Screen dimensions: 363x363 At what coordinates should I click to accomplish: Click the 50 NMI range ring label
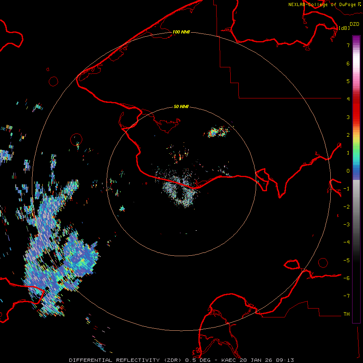pyautogui.click(x=181, y=106)
